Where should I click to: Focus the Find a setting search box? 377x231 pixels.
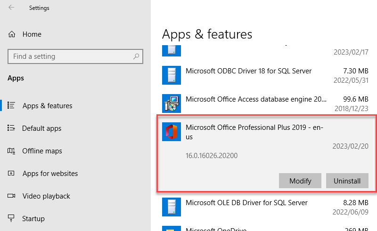pos(75,56)
